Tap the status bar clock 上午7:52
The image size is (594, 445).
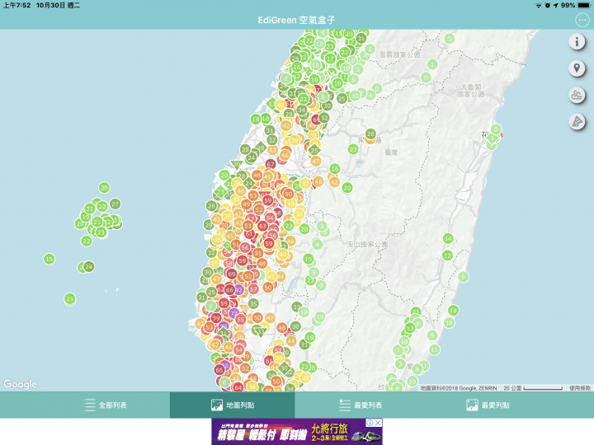click(17, 5)
